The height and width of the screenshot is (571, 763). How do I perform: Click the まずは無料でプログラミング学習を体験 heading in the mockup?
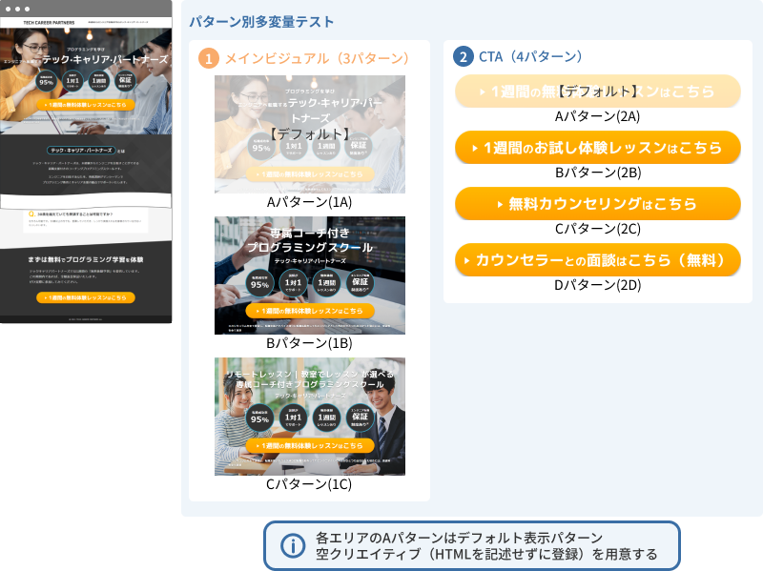pos(86,259)
